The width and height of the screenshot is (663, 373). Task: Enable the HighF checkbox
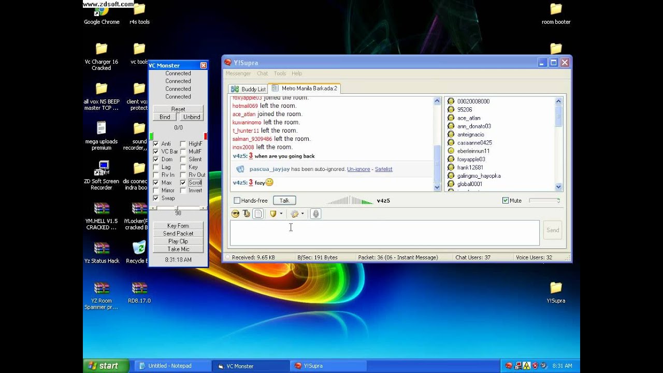point(183,144)
